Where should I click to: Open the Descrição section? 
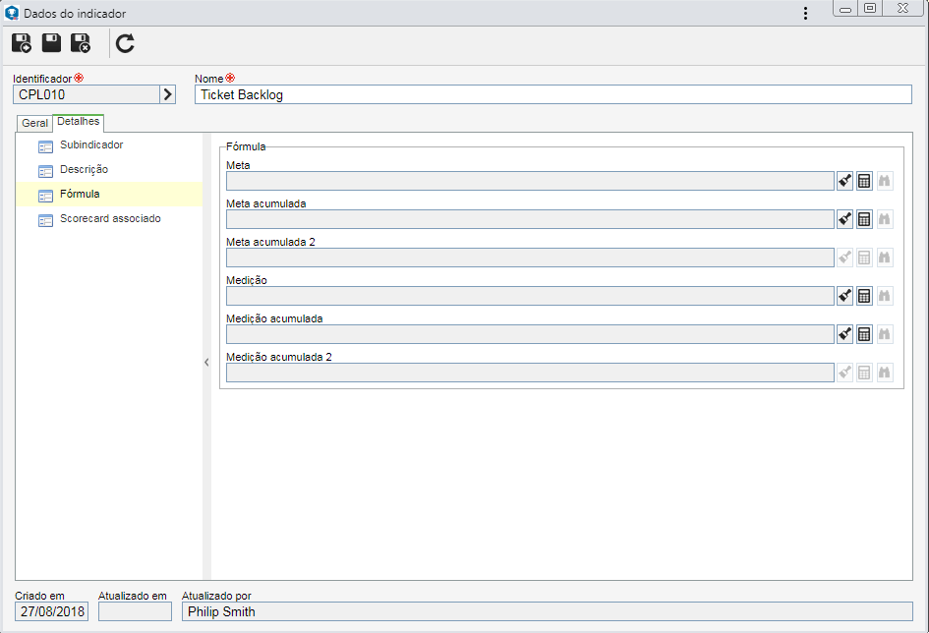(109, 170)
